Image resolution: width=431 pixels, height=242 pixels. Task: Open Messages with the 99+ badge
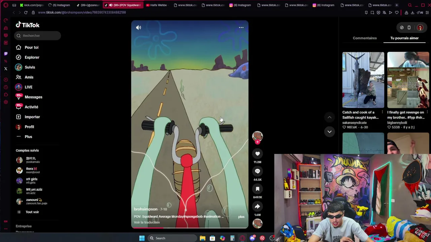[x=29, y=97]
